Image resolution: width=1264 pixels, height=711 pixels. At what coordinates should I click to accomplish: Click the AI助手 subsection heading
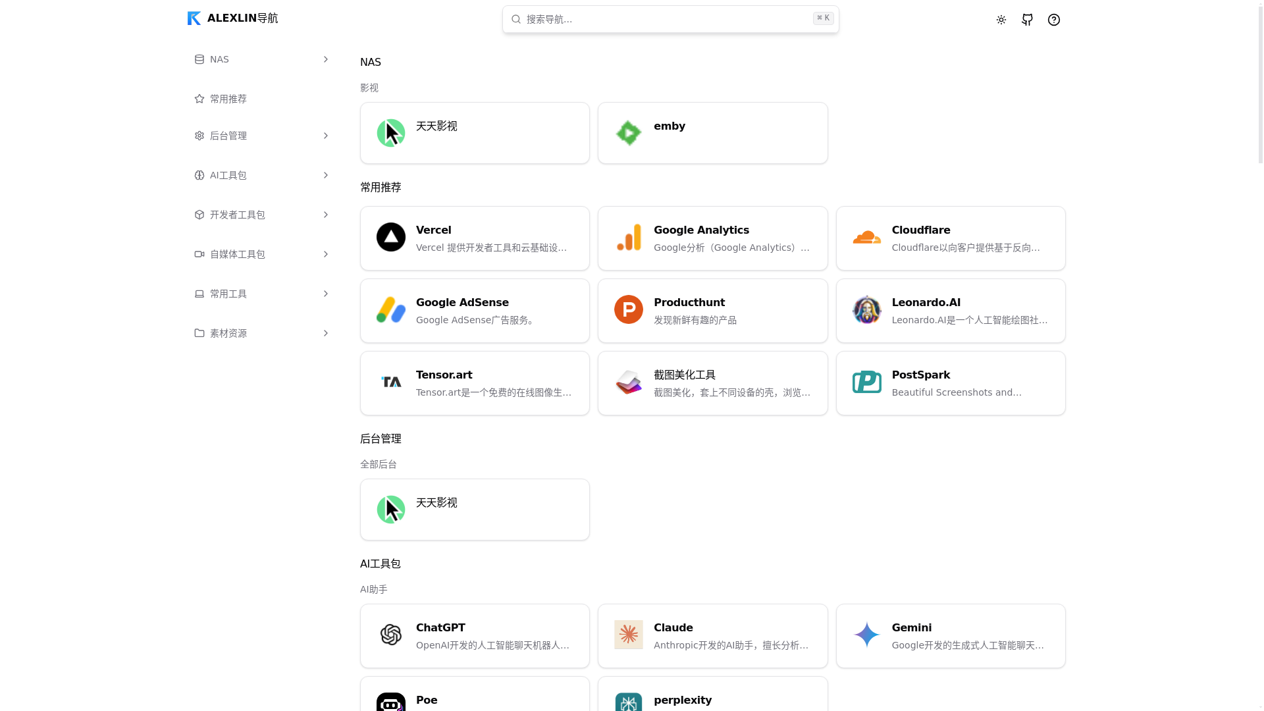(374, 589)
